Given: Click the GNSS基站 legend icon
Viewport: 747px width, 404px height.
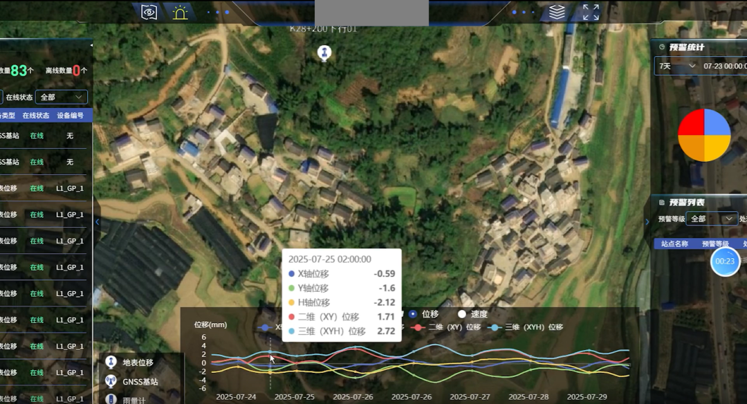Looking at the screenshot, I should point(111,382).
